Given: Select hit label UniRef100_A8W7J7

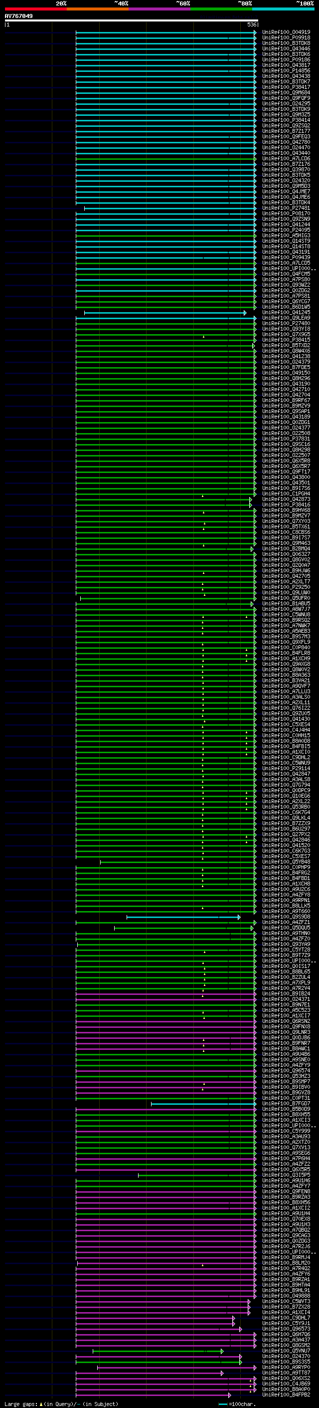Looking at the screenshot, I should [x=286, y=609].
